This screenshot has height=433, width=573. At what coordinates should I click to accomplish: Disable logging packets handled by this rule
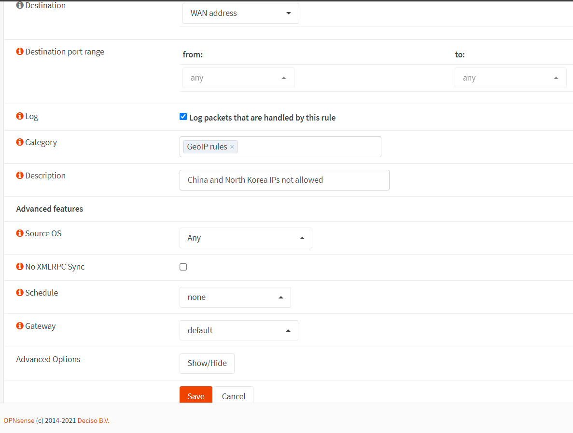[x=183, y=117]
